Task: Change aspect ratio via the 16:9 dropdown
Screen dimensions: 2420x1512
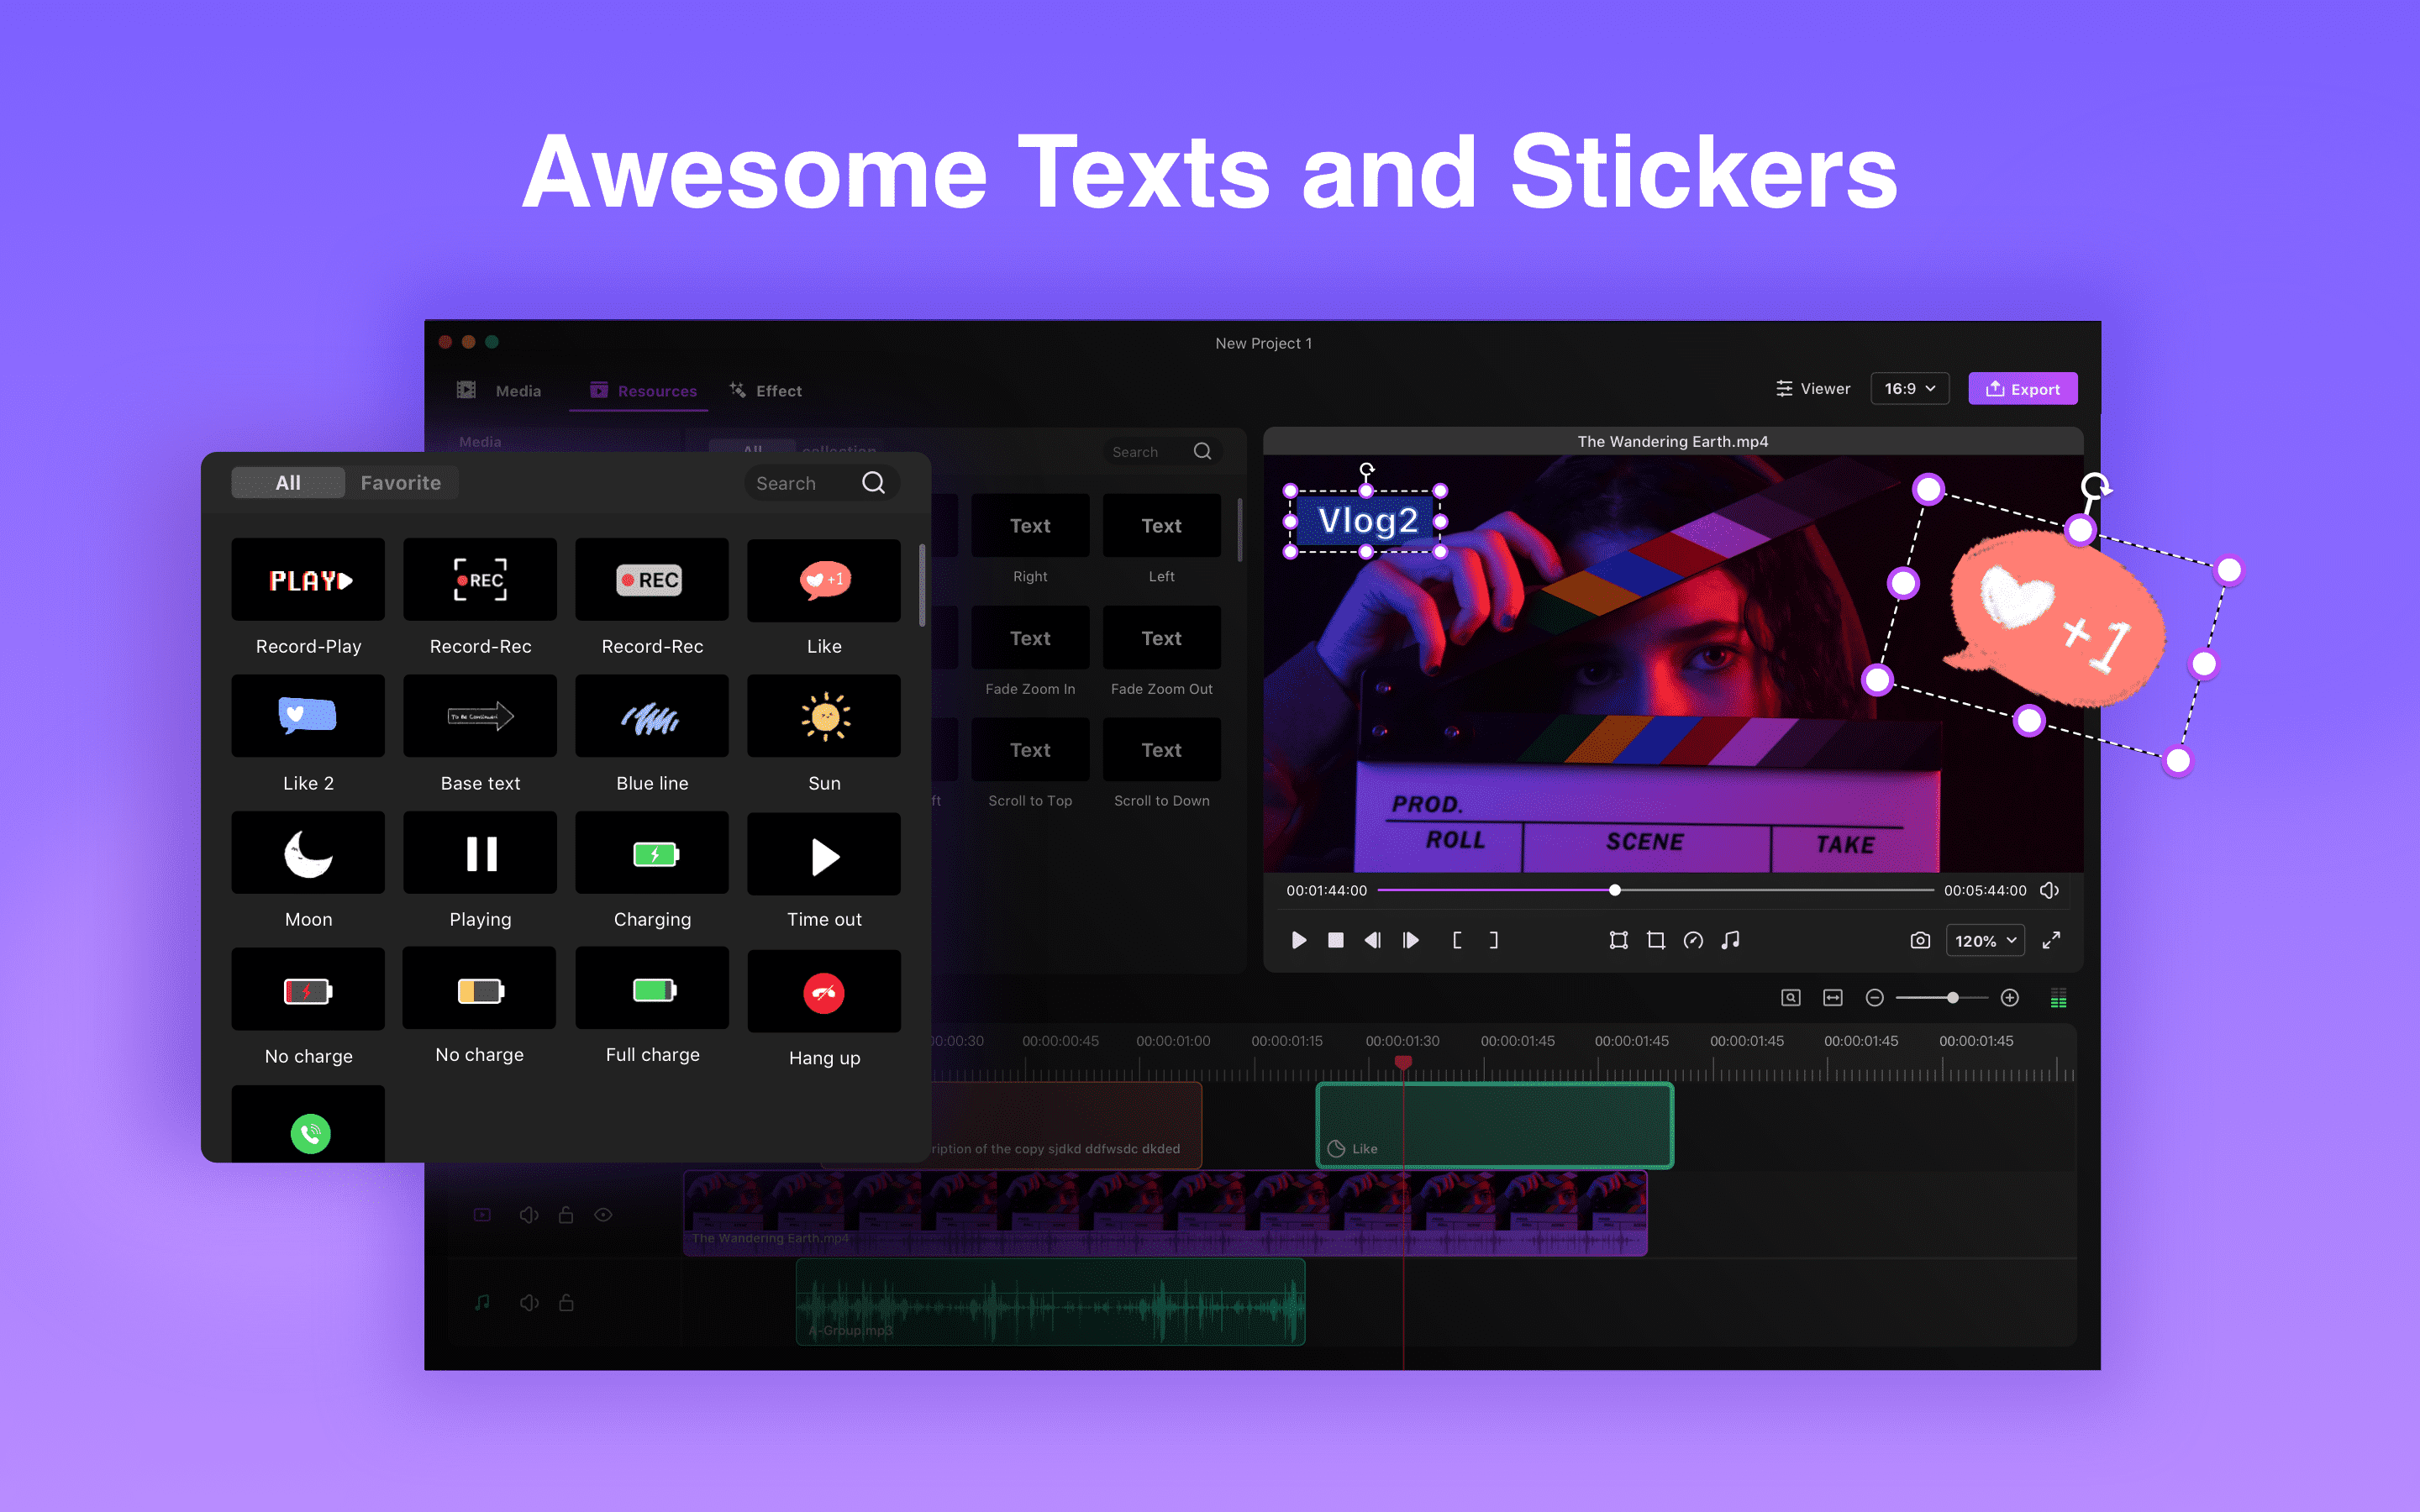Action: click(x=1909, y=388)
